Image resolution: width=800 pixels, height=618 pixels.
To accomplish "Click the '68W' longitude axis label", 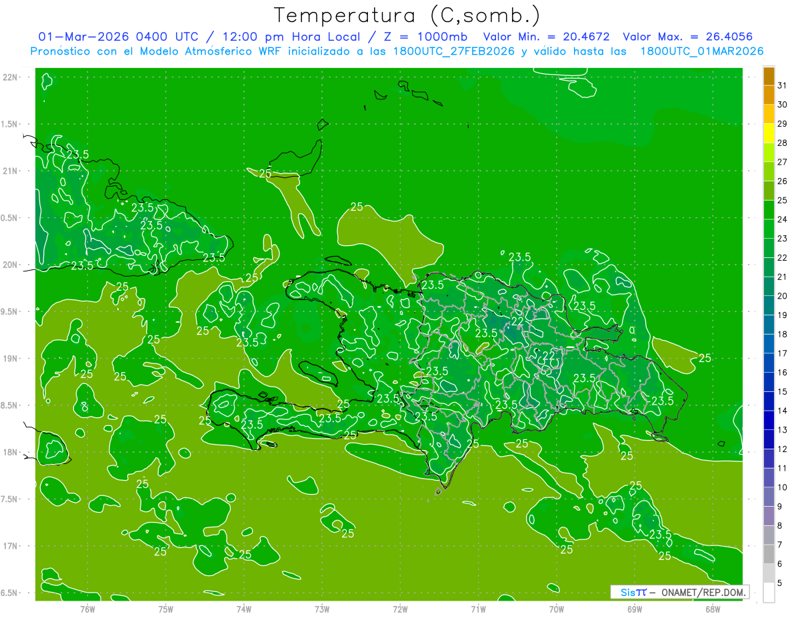I will (713, 609).
